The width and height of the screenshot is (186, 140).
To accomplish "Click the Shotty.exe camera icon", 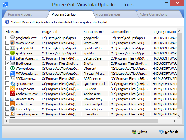I will click(13, 63).
